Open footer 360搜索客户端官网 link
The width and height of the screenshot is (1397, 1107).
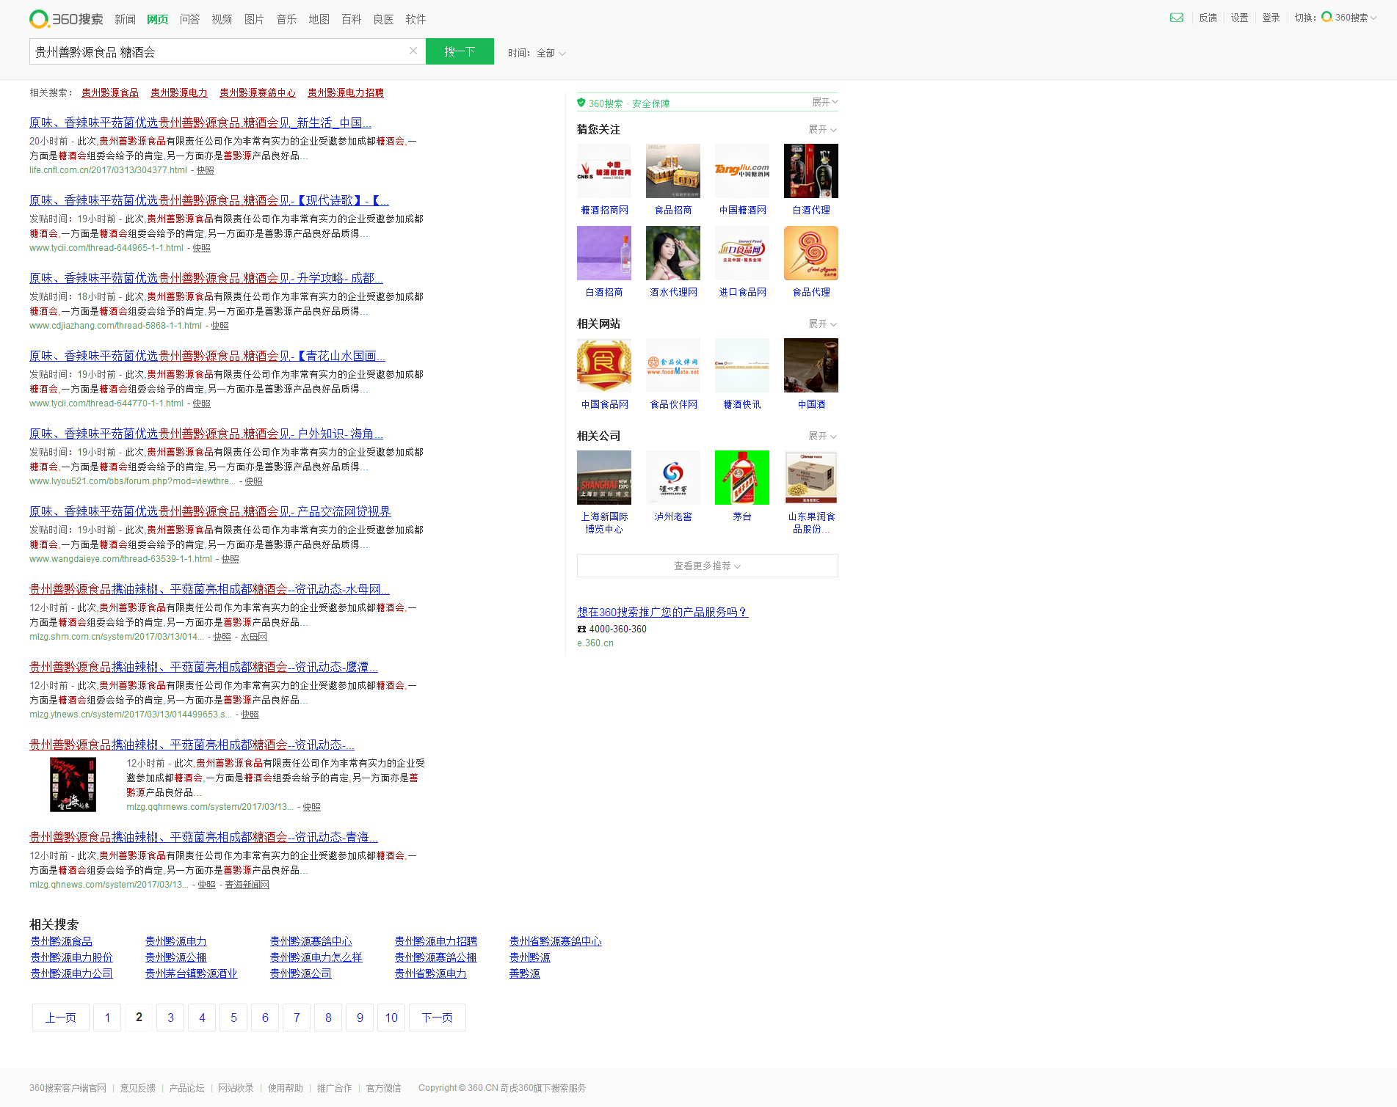[x=68, y=1088]
